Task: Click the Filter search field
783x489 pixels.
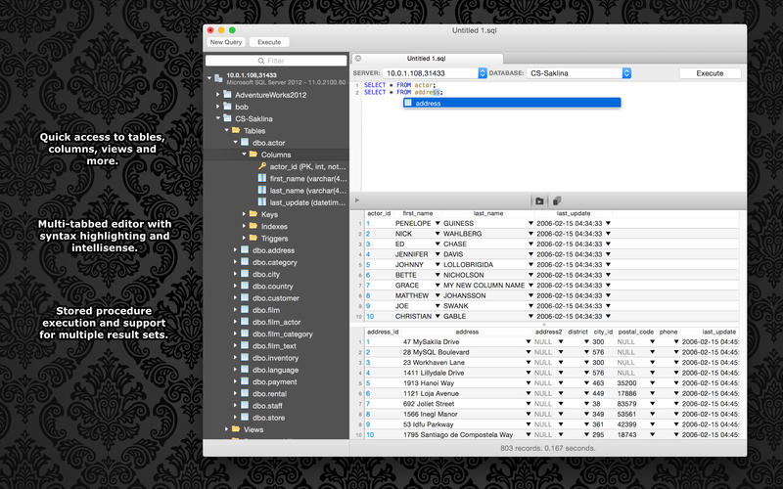Action: click(276, 60)
